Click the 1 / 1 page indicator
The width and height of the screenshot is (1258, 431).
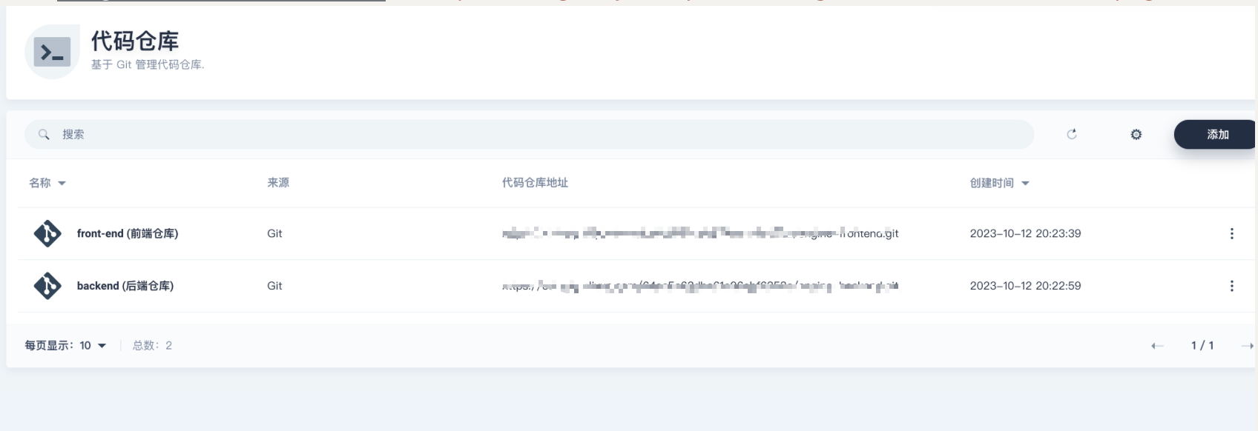pos(1202,345)
